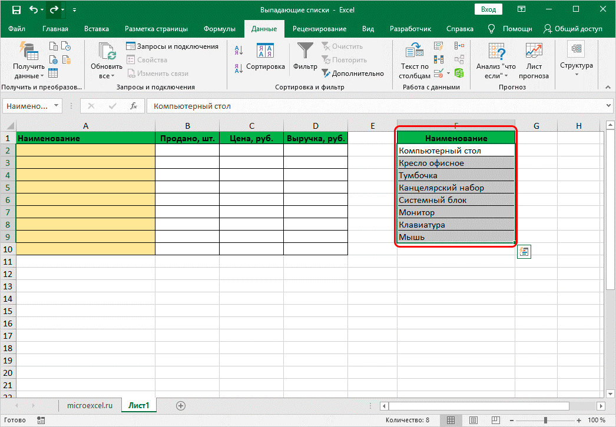The width and height of the screenshot is (616, 427).
Task: Switch to Normal view in status bar
Action: point(450,420)
